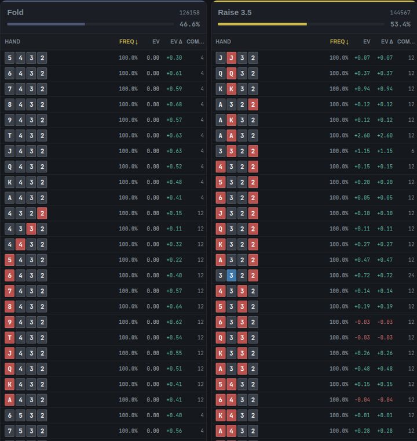This screenshot has height=441, width=417.
Task: Select the Fold panel title
Action: (x=16, y=12)
